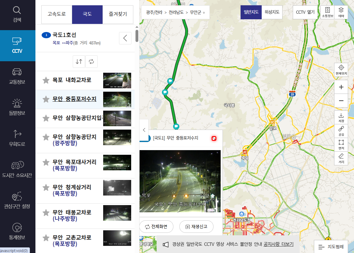The height and width of the screenshot is (253, 354).
Task: Favorite the 무안 목포대사거리 star
Action: (46, 162)
